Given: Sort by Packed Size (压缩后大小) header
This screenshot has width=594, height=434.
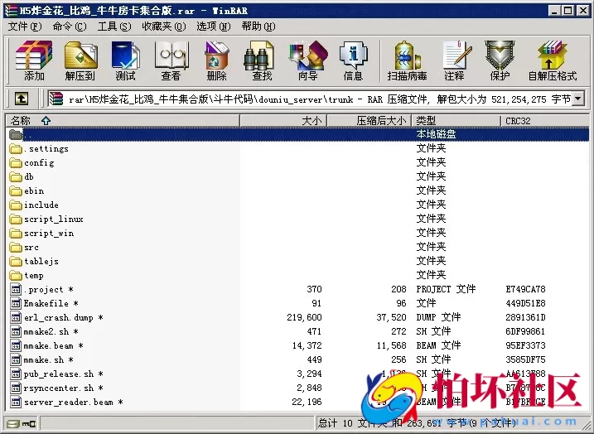Looking at the screenshot, I should pyautogui.click(x=369, y=121).
